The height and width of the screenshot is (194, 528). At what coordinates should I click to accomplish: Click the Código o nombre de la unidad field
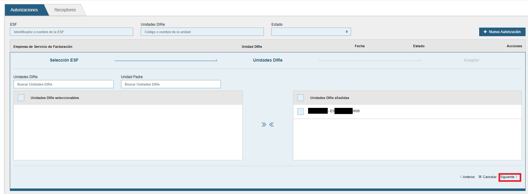point(202,32)
